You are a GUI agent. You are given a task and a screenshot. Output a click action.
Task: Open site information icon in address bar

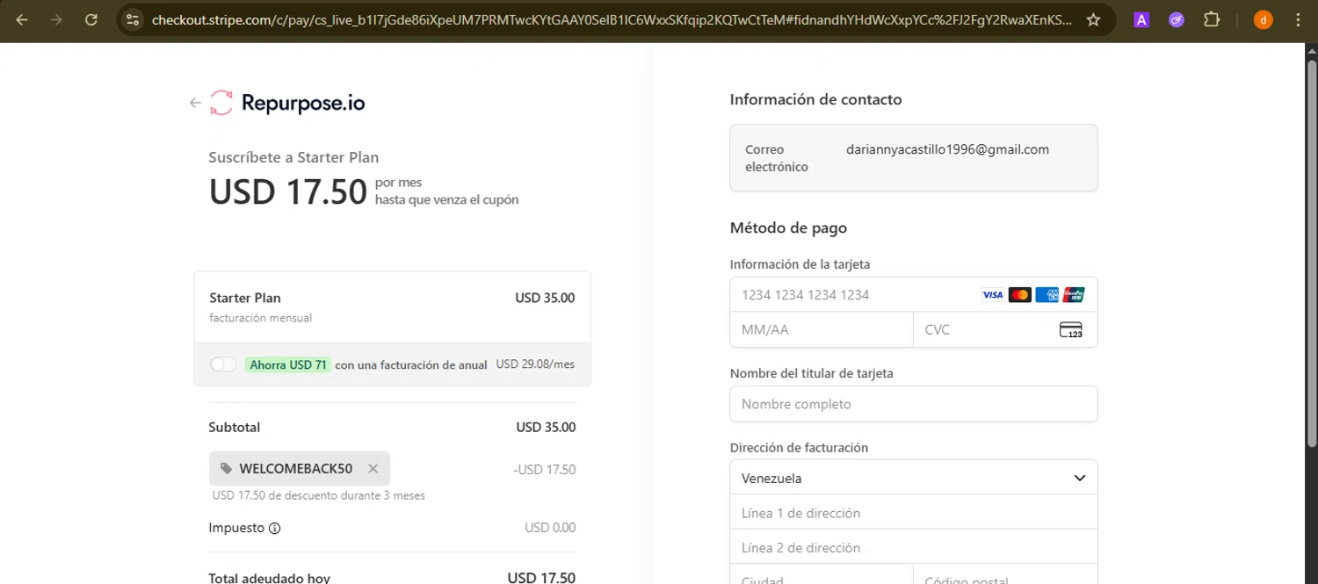click(x=132, y=19)
